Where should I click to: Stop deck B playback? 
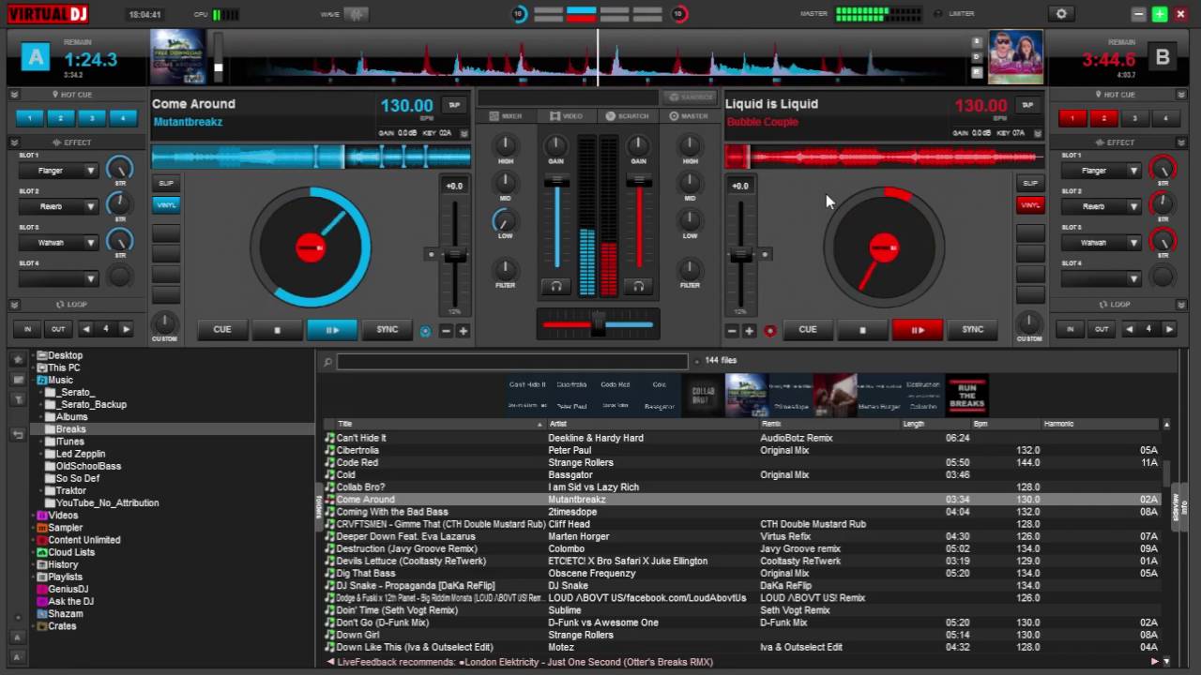pyautogui.click(x=862, y=330)
